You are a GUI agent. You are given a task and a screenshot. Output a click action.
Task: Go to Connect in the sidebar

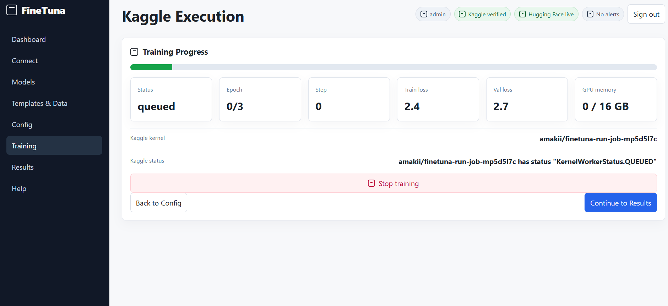pos(54,61)
